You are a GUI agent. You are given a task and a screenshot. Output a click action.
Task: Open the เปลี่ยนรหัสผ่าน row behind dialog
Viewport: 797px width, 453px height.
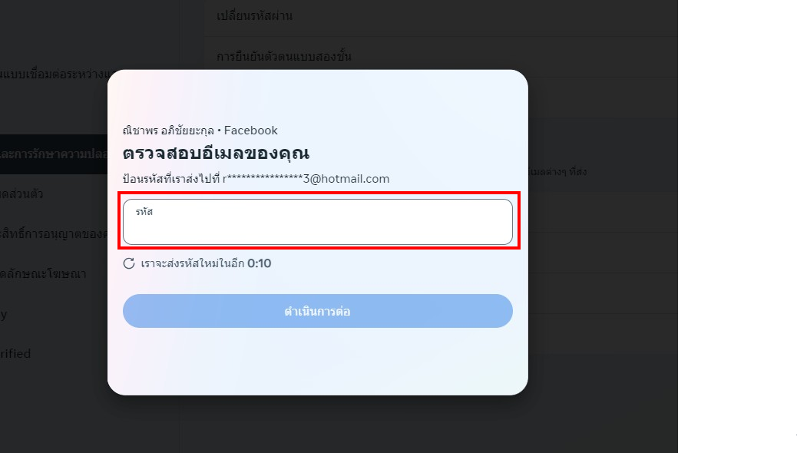pyautogui.click(x=440, y=16)
